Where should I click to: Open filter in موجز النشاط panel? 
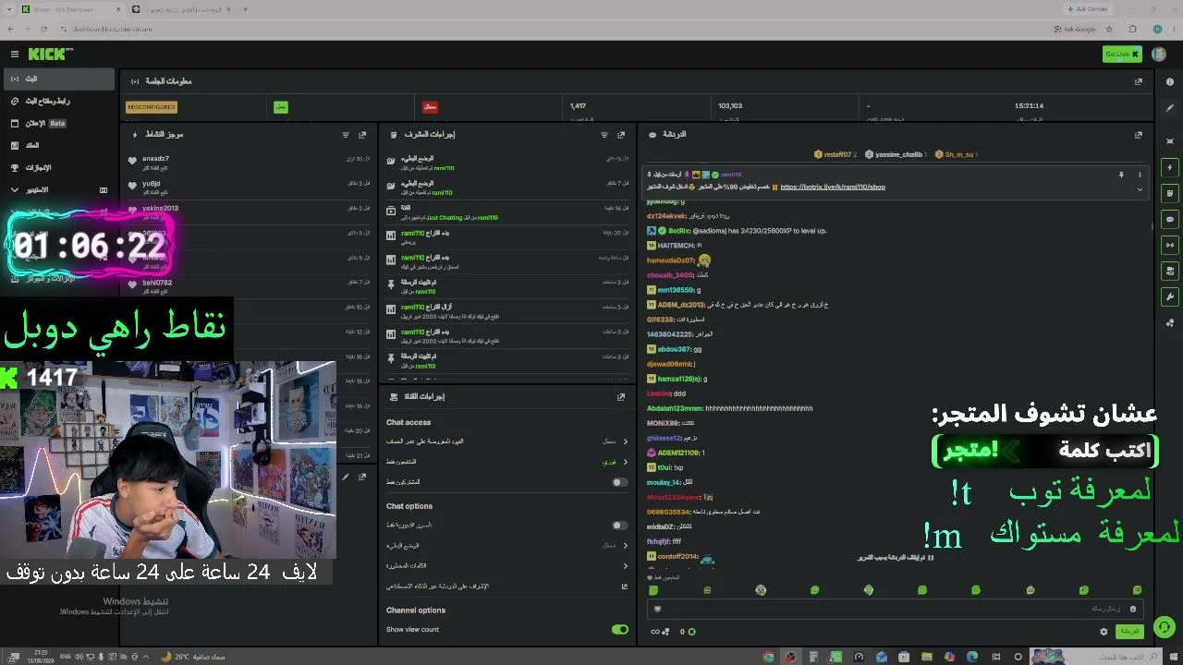(x=346, y=135)
